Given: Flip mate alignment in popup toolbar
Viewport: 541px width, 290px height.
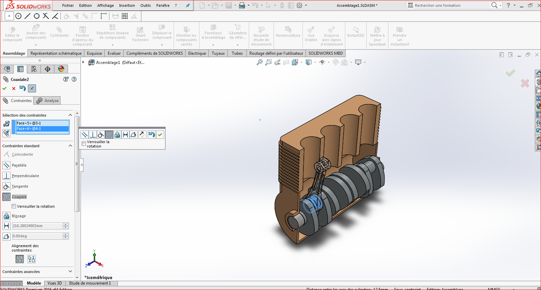Looking at the screenshot, I should (x=142, y=135).
